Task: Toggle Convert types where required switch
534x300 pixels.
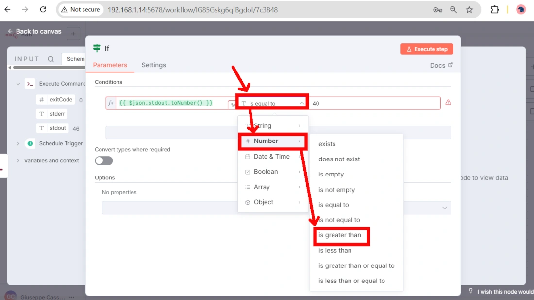Action: pos(103,161)
